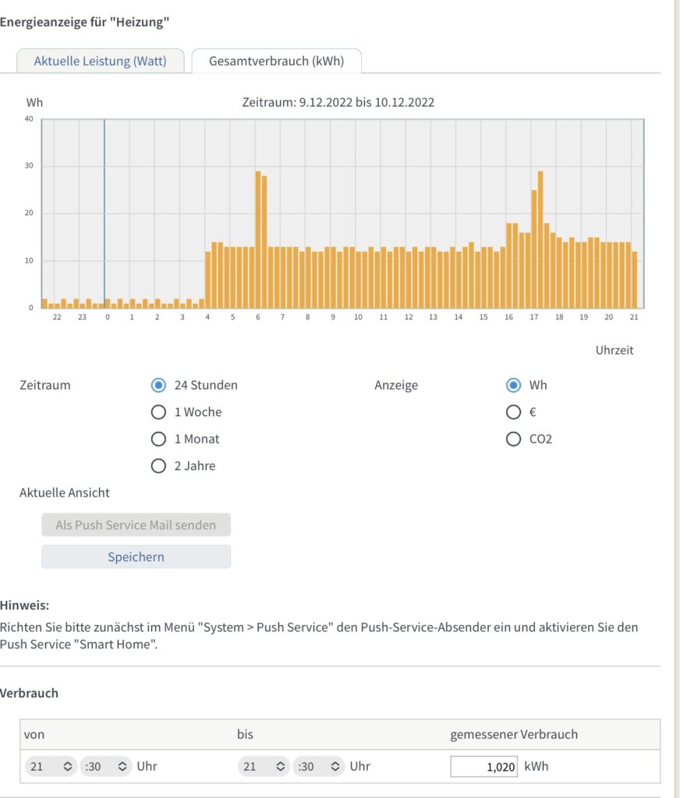This screenshot has width=680, height=798.
Task: Expand the 'bis' minute dropdown showing :30
Action: (x=319, y=767)
